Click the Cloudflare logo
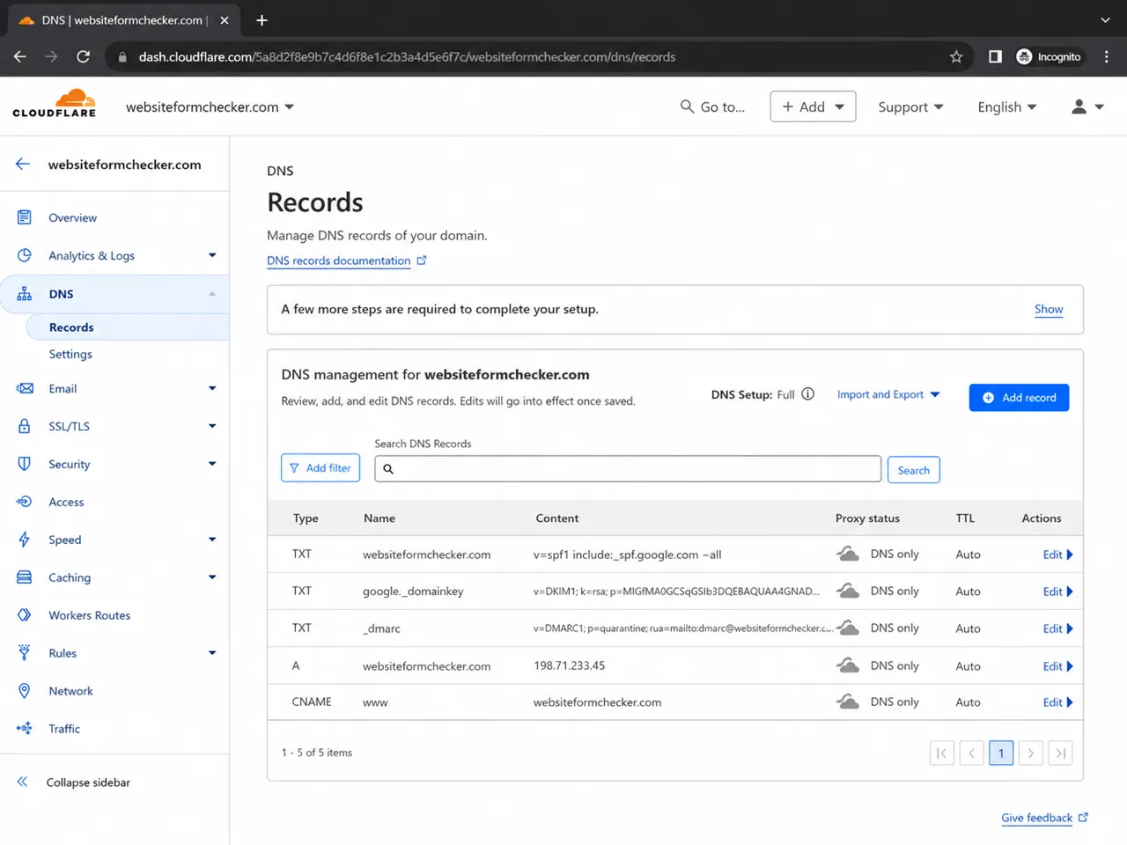1127x845 pixels. click(55, 104)
